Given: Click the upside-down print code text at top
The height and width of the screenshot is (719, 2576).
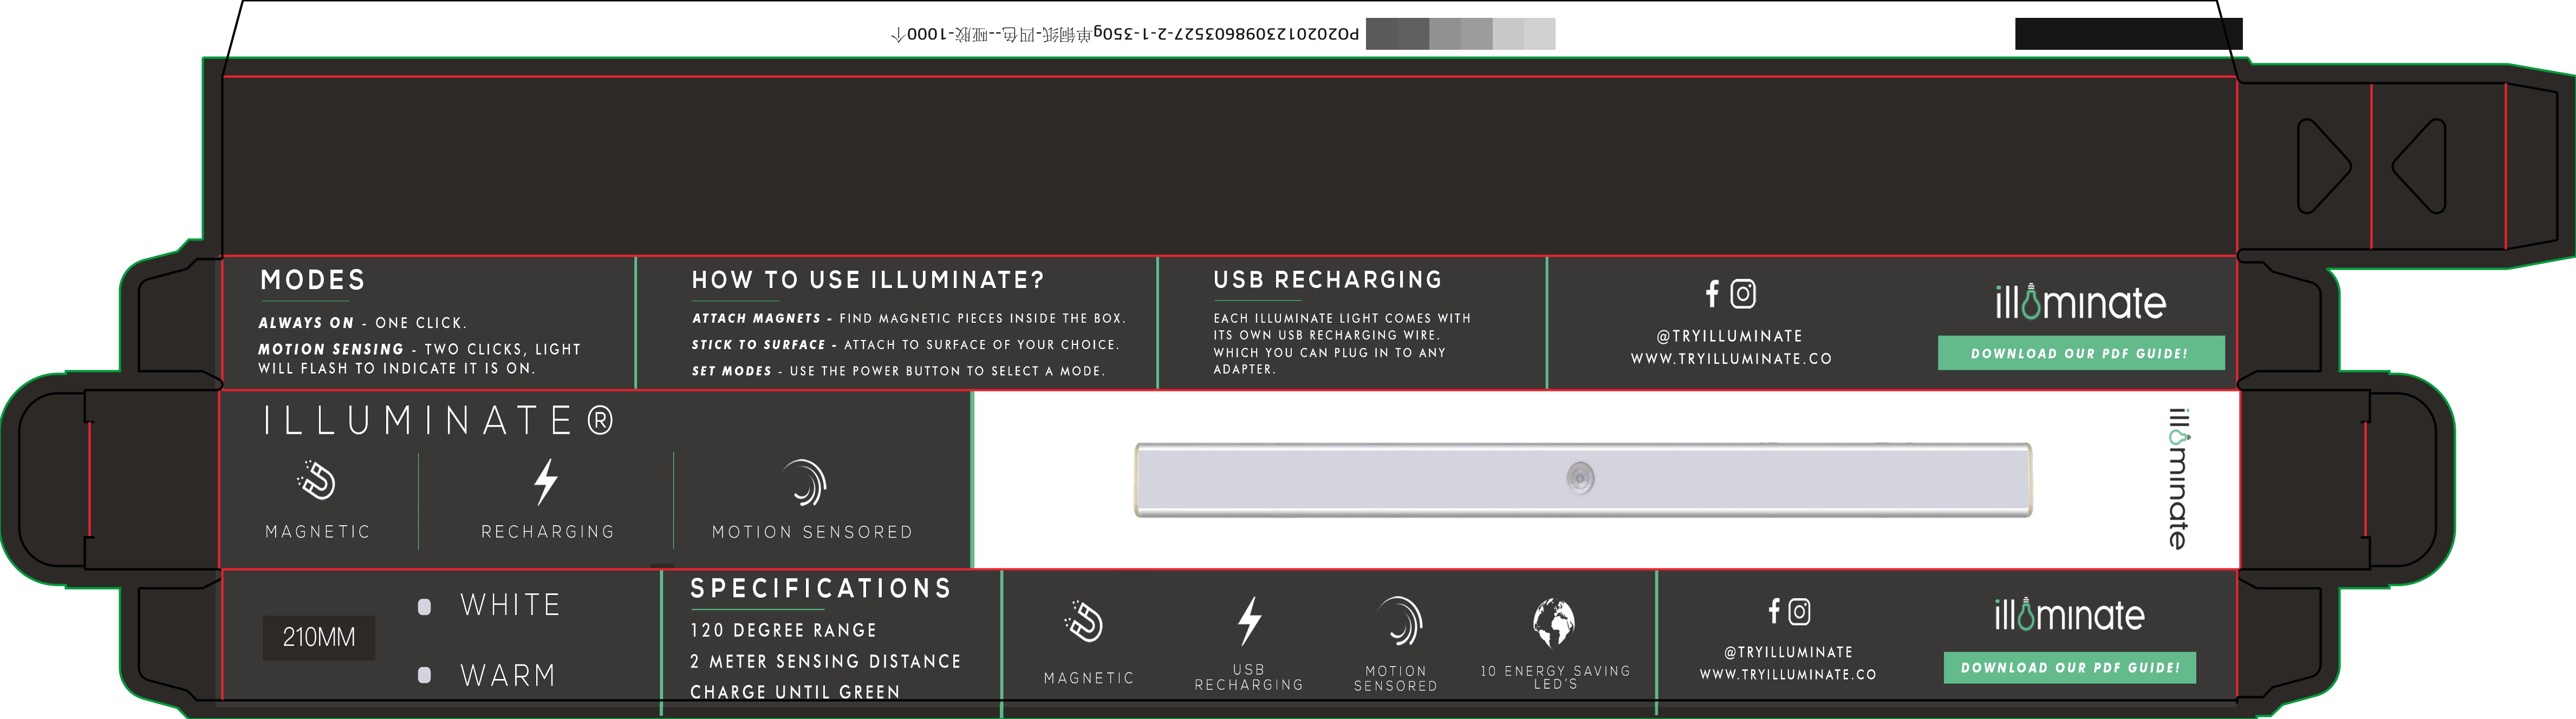Looking at the screenshot, I should tap(1125, 34).
